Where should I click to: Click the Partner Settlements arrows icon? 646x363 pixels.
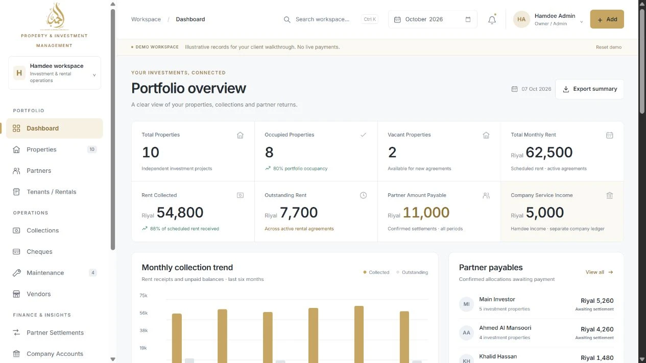[16, 332]
